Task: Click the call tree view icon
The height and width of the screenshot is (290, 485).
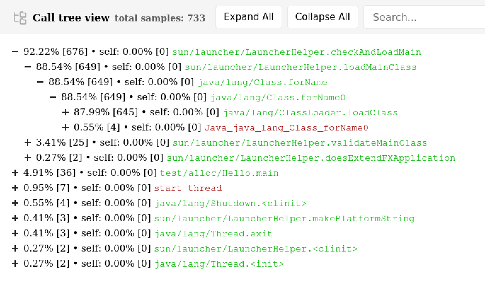Action: [20, 18]
